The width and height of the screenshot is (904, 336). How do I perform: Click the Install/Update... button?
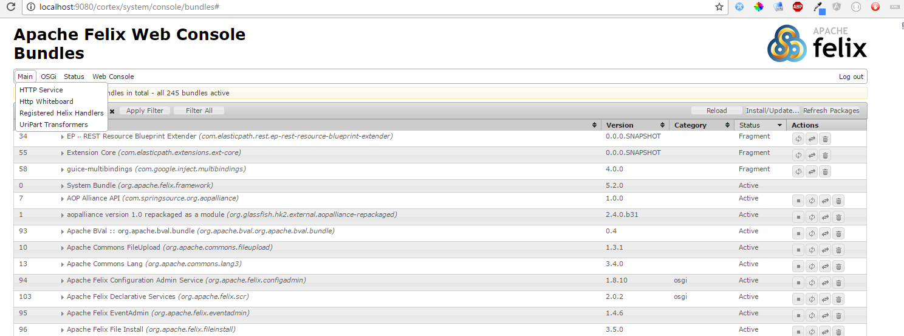pyautogui.click(x=772, y=111)
